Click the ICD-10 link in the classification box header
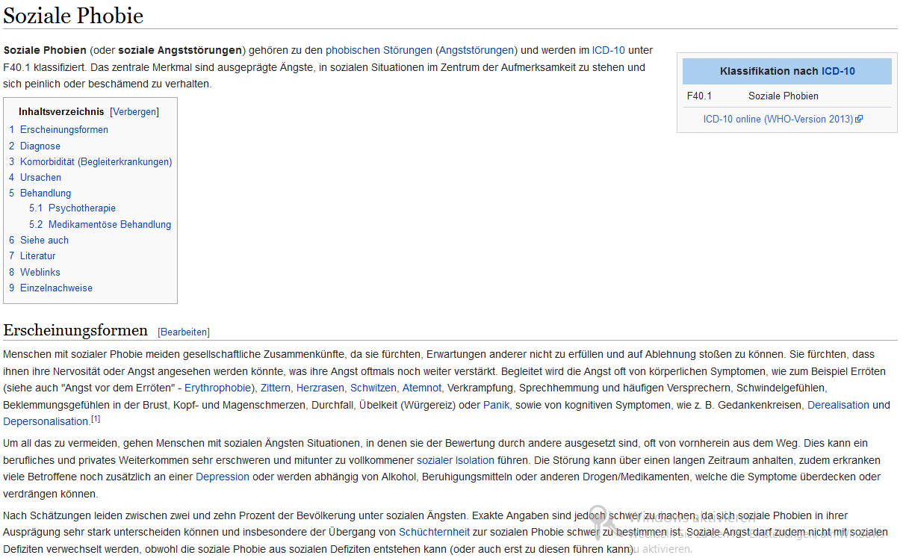Image resolution: width=906 pixels, height=558 pixels. pyautogui.click(x=838, y=71)
